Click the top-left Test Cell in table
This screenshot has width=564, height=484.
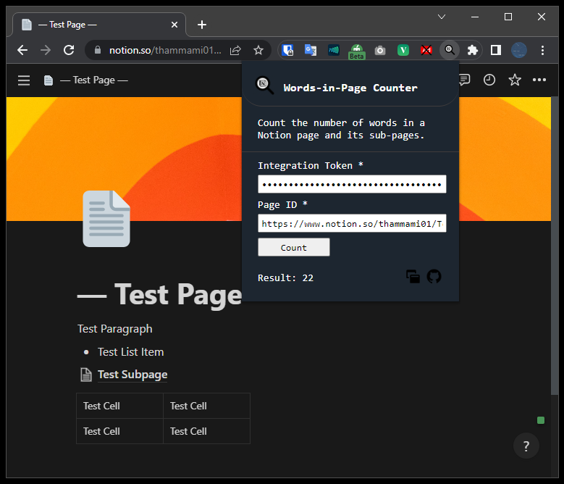click(x=119, y=406)
